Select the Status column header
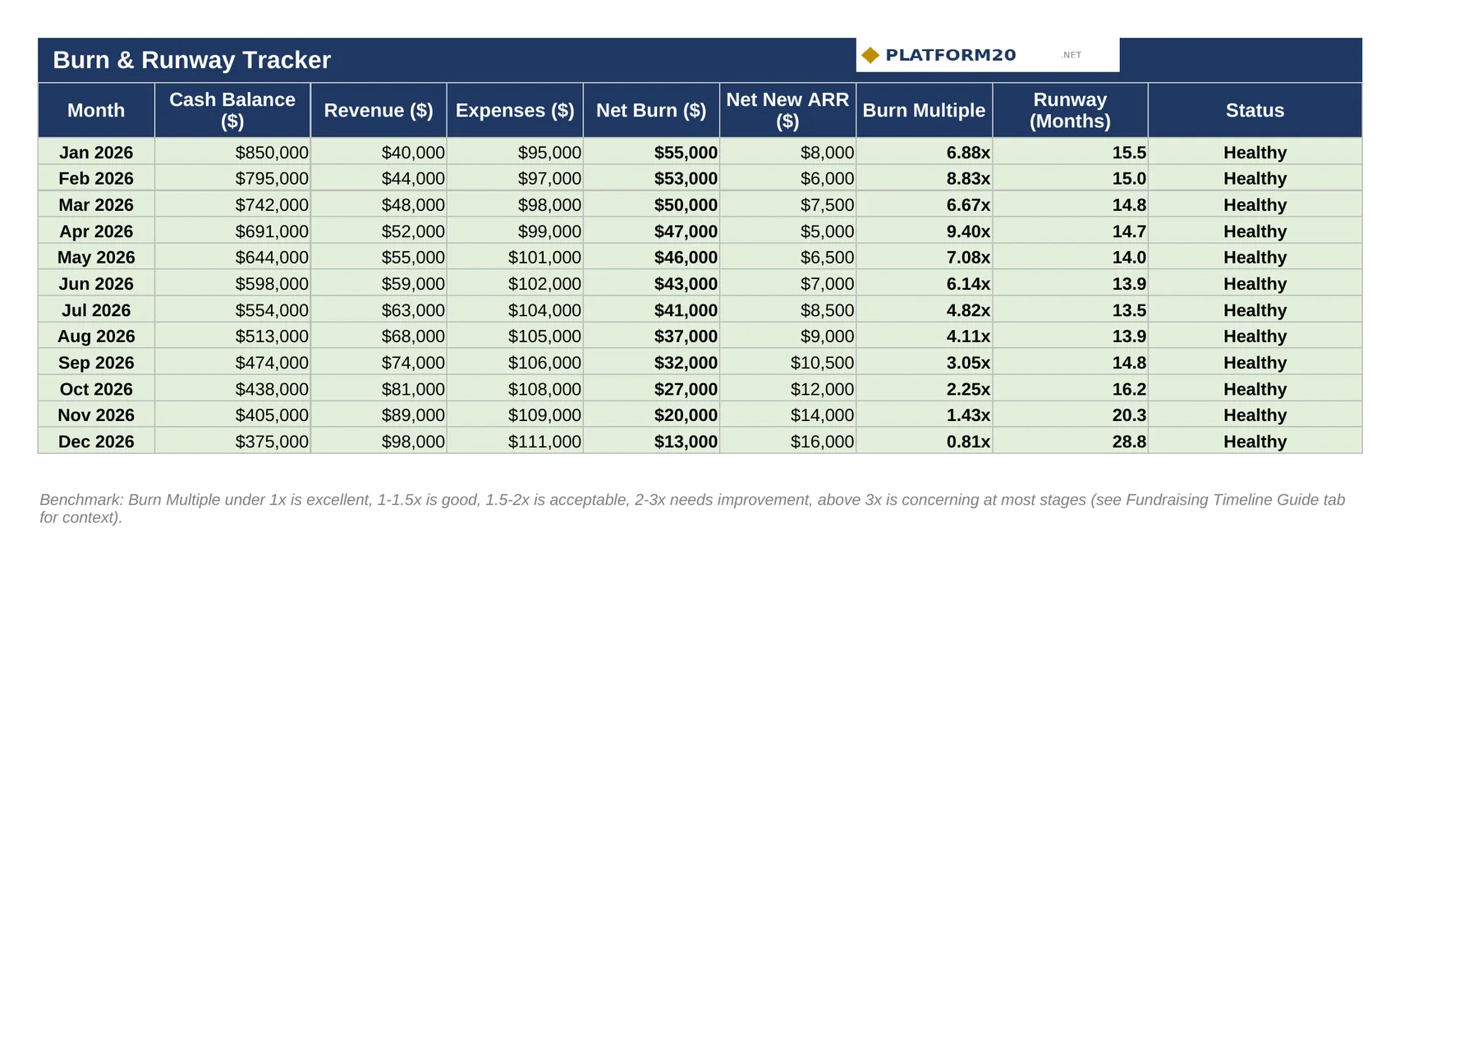Screen dimensions: 1478x1044 click(1255, 110)
